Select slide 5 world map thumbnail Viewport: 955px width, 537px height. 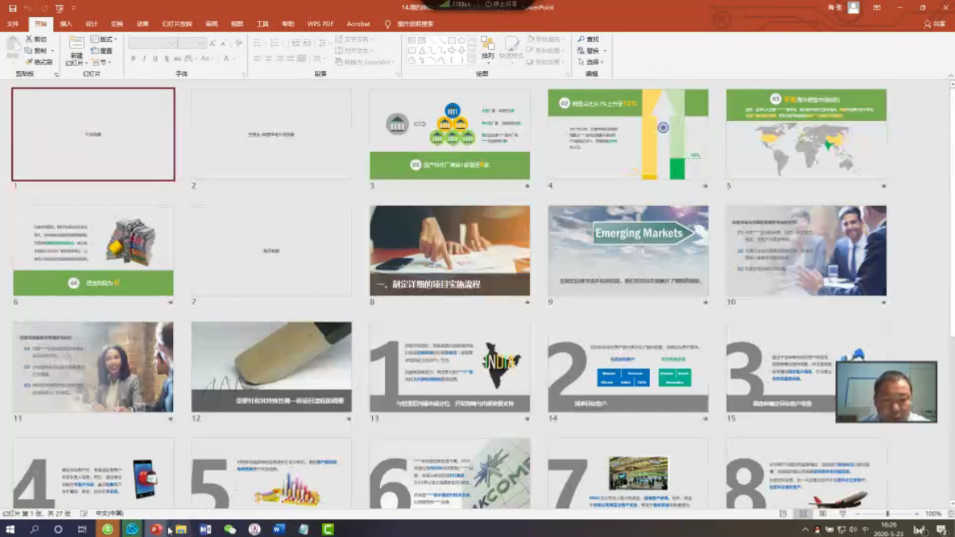(x=806, y=134)
